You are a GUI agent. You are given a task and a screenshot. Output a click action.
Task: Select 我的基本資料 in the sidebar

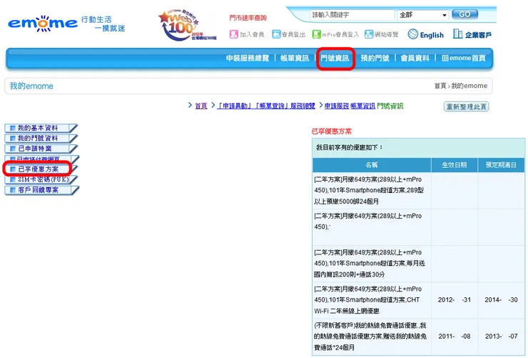pyautogui.click(x=41, y=128)
